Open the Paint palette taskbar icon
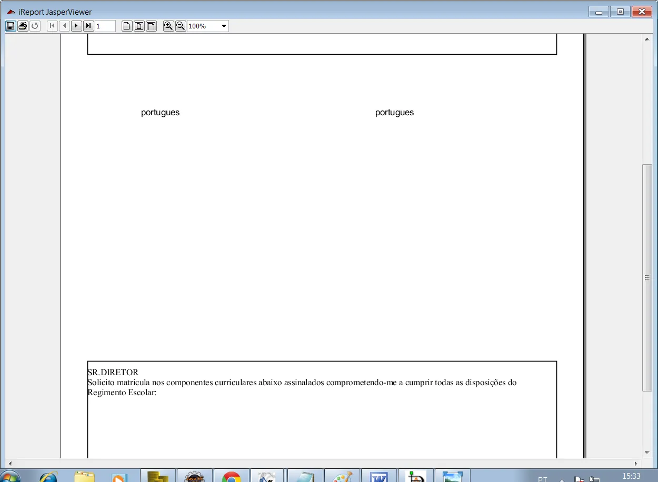This screenshot has width=658, height=482. coord(342,476)
